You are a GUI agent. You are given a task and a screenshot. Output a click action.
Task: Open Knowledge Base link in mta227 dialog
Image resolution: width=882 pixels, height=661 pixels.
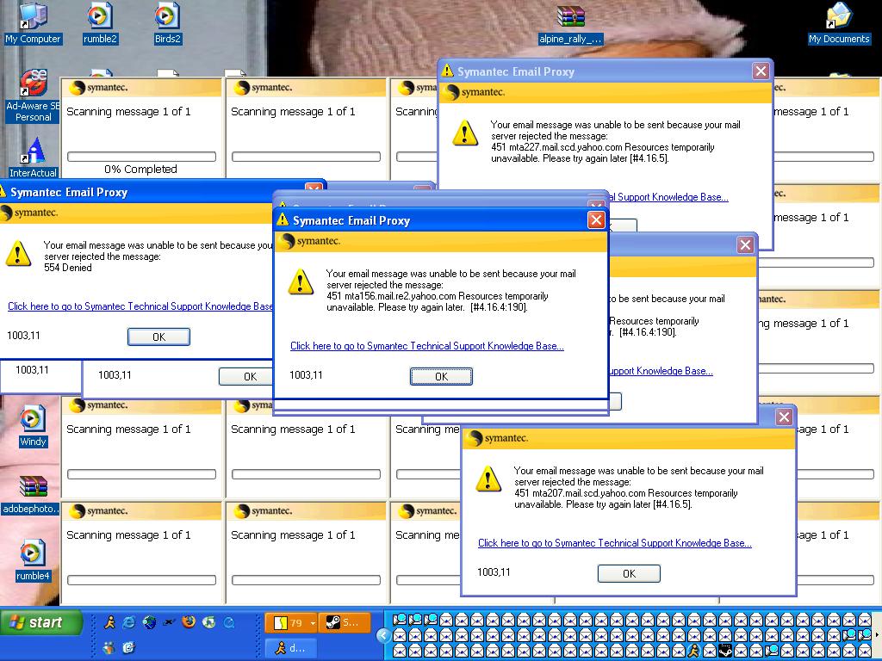pos(668,197)
